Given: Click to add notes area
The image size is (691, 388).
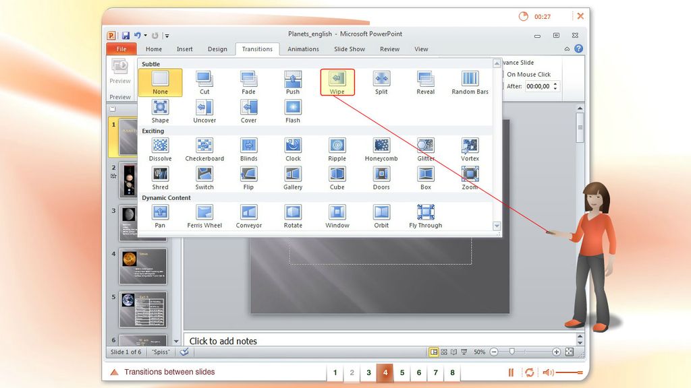Looking at the screenshot, I should [x=379, y=341].
